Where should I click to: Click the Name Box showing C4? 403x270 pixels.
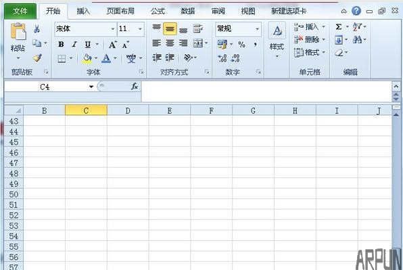46,87
